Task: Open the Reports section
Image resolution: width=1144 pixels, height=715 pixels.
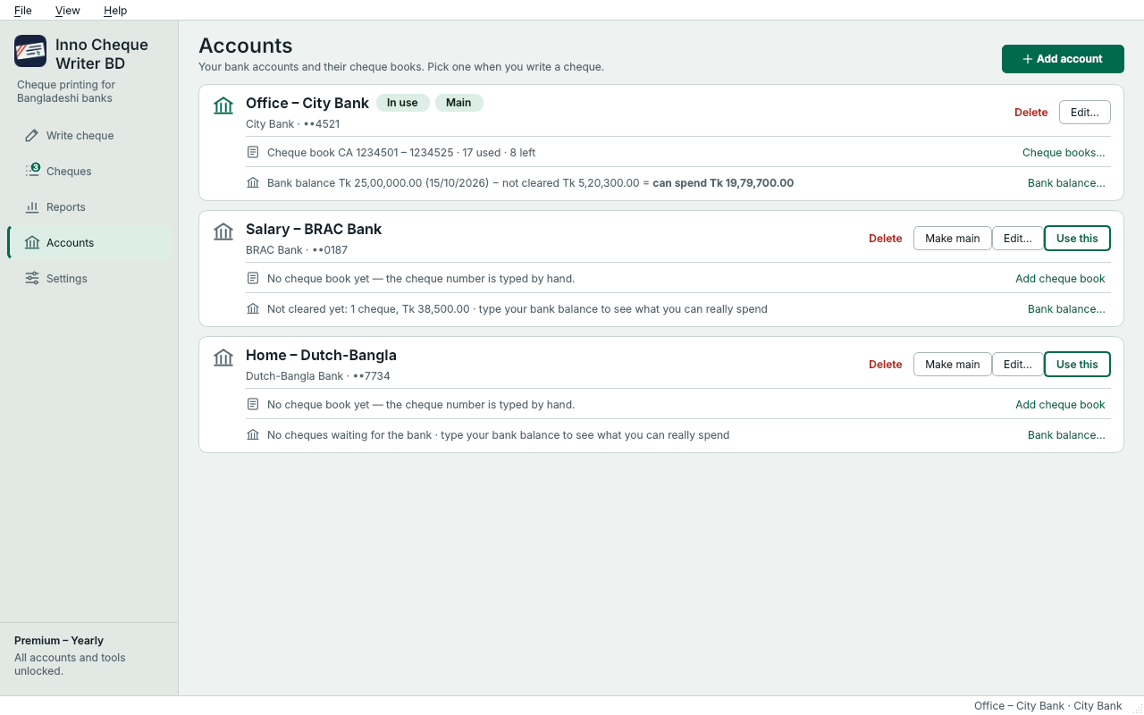Action: [89, 207]
